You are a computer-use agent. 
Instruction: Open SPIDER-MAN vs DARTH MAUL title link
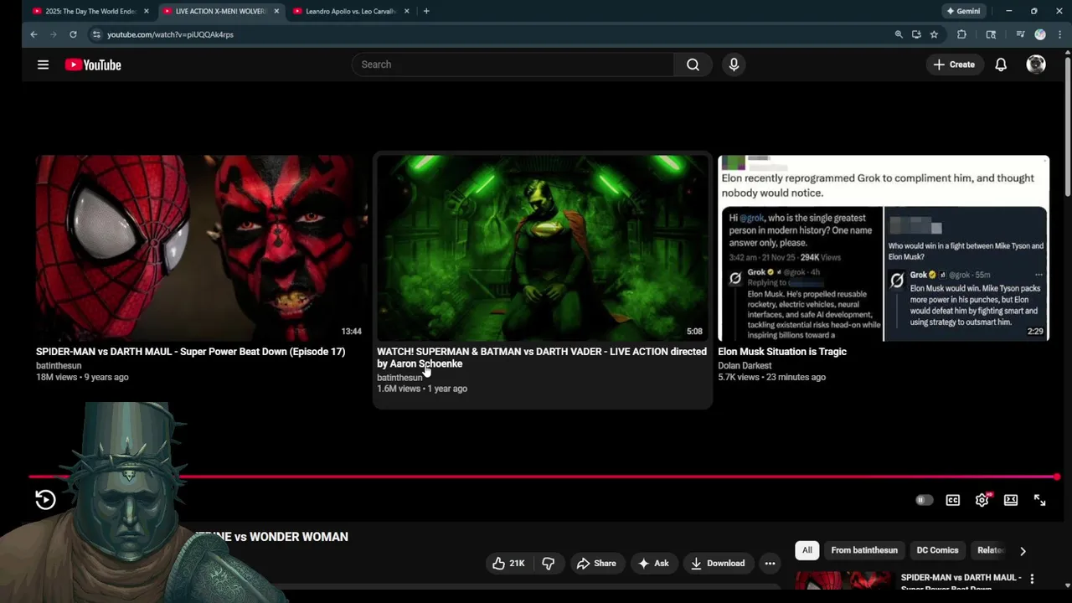[x=190, y=352]
